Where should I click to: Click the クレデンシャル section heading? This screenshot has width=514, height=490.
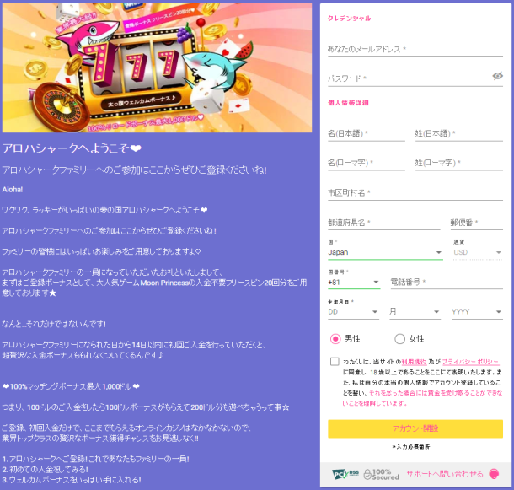(x=349, y=19)
